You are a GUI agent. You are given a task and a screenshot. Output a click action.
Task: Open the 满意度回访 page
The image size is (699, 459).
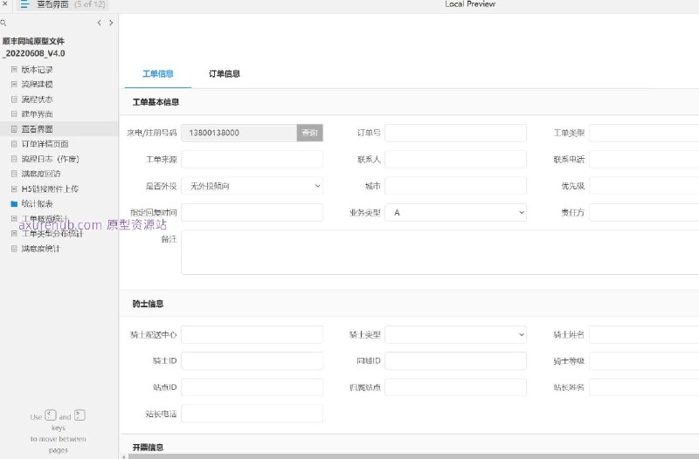[x=41, y=174]
